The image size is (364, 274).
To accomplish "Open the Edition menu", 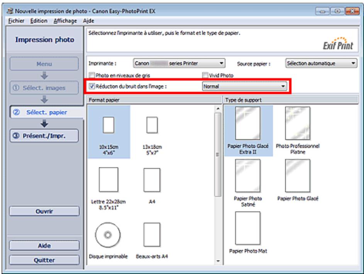I will pyautogui.click(x=39, y=21).
